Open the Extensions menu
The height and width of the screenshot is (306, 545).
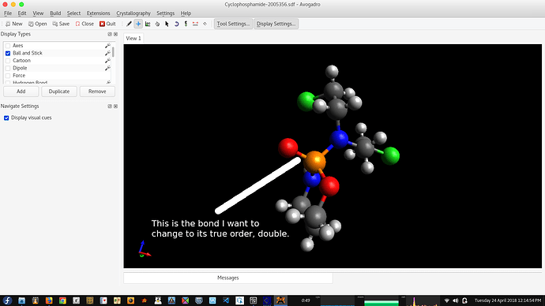tap(98, 13)
